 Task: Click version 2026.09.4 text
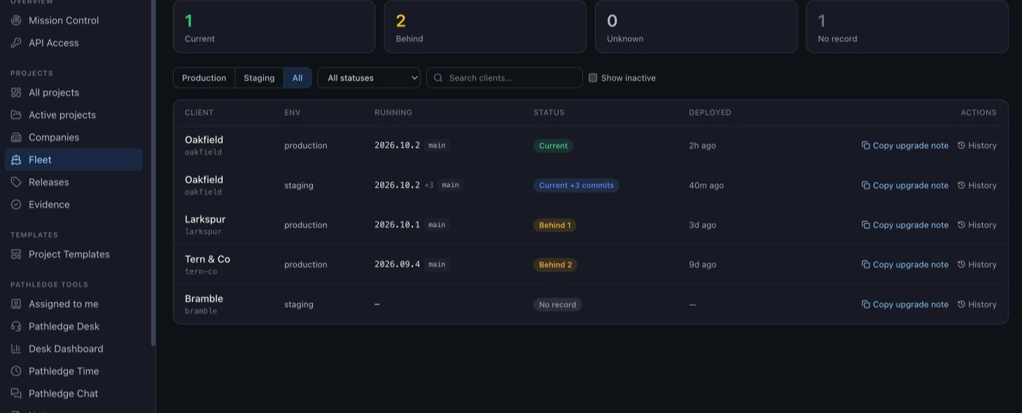coord(397,265)
